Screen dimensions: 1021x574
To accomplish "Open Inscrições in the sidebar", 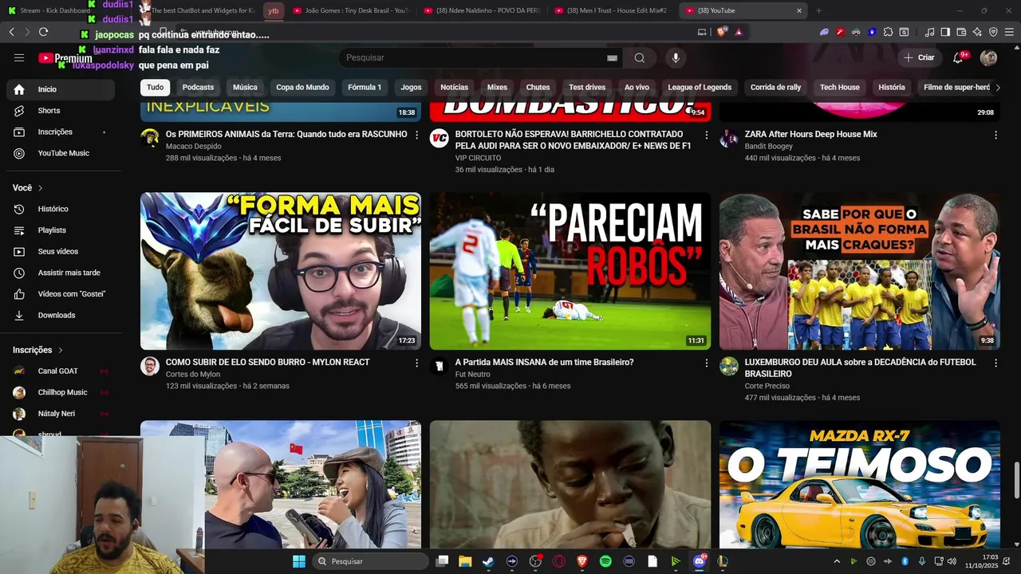I will point(61,132).
